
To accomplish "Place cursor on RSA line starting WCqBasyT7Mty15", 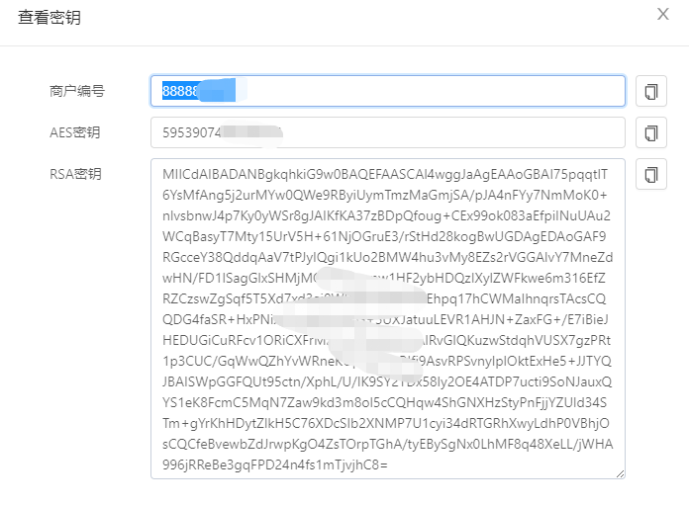I will click(384, 236).
